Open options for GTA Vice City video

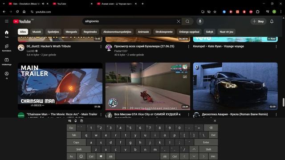pos(188,115)
